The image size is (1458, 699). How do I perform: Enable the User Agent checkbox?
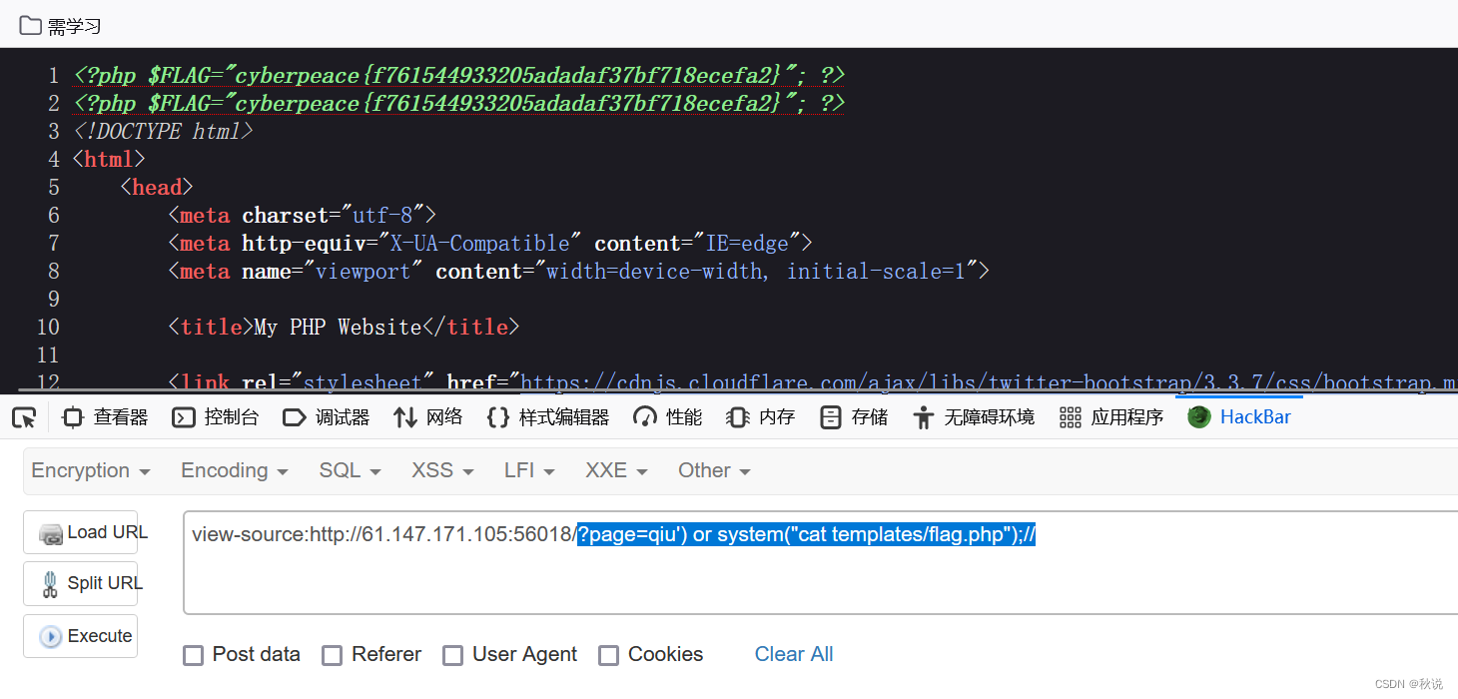coord(453,655)
